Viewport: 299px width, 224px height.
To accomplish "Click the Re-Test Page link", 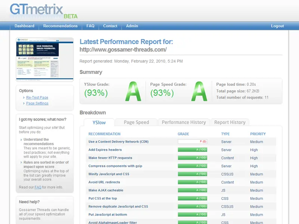I will [37, 97].
